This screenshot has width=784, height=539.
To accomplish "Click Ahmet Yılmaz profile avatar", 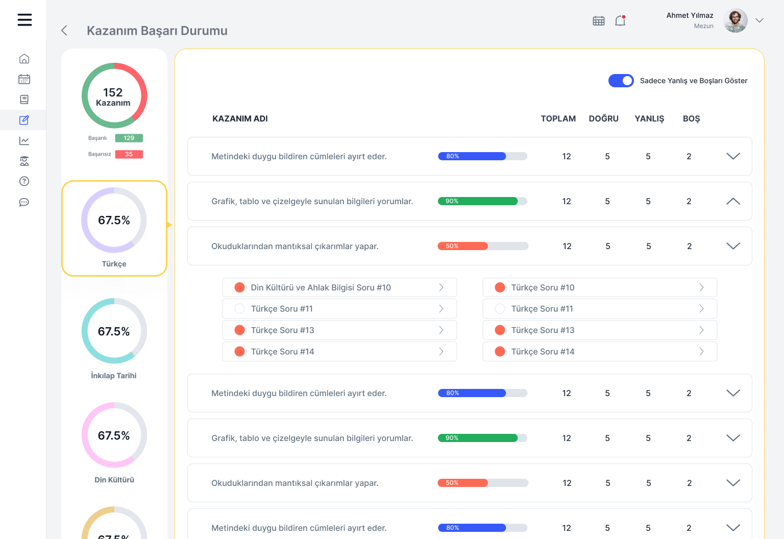I will point(735,20).
